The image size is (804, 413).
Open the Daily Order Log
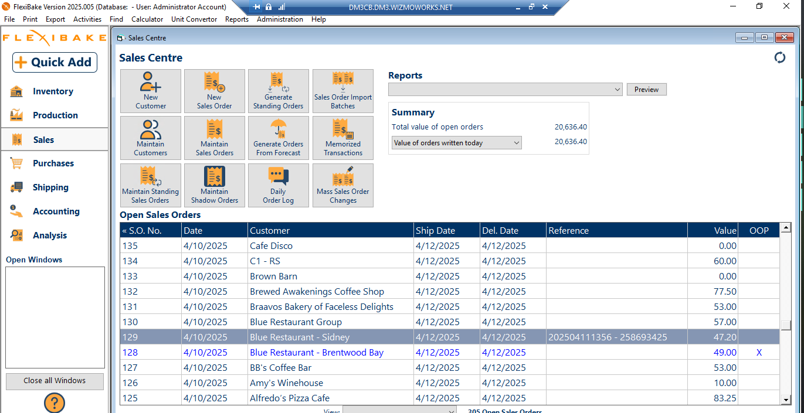[279, 185]
